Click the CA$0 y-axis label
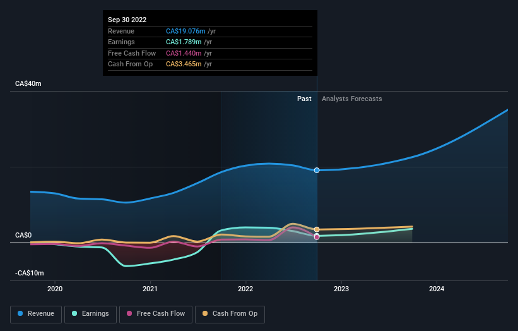The height and width of the screenshot is (331, 518). (23, 235)
